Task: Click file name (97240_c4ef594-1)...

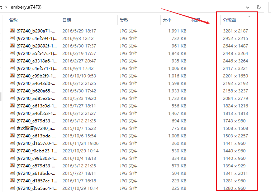Action: [37, 39]
